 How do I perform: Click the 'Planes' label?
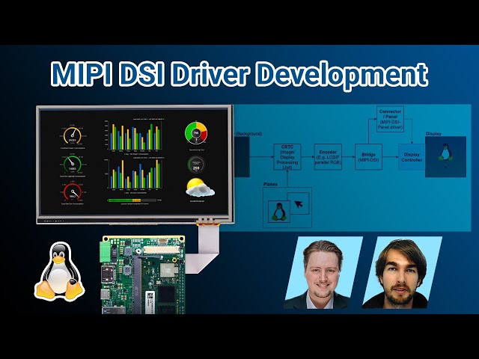(270, 185)
